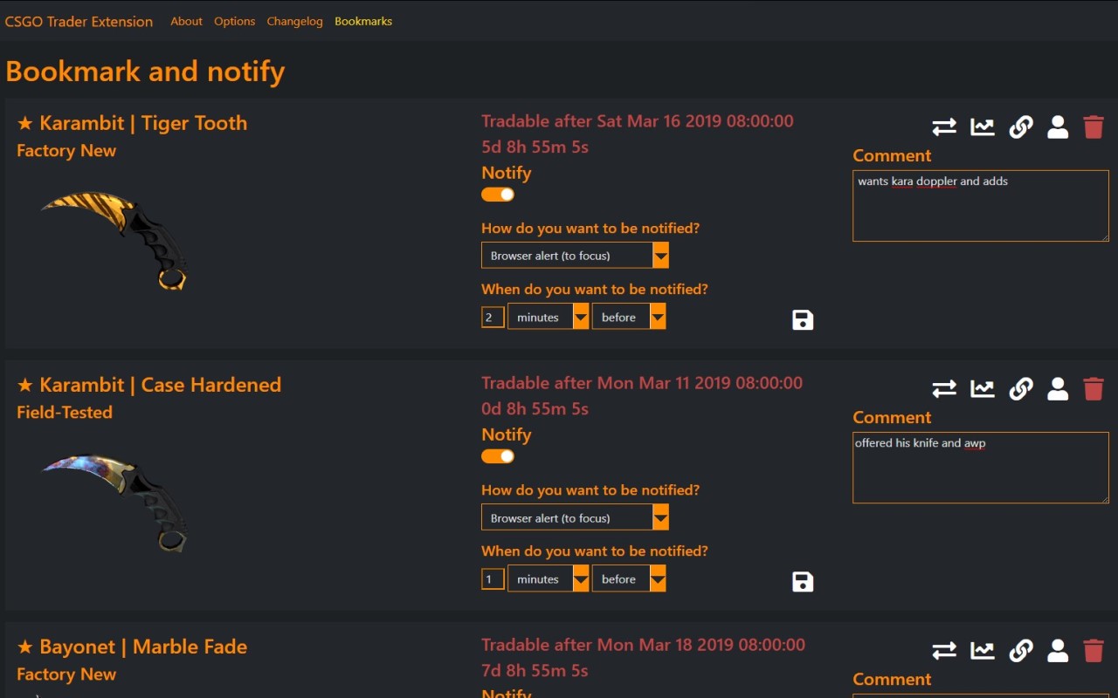Image resolution: width=1118 pixels, height=698 pixels.
Task: Open price chart icon for Karambit Tiger Tooth
Action: [983, 127]
